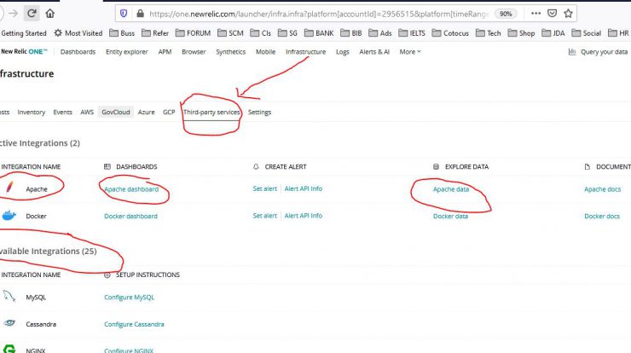The width and height of the screenshot is (631, 353).
Task: Click the forward navigation arrow
Action: coord(14,14)
